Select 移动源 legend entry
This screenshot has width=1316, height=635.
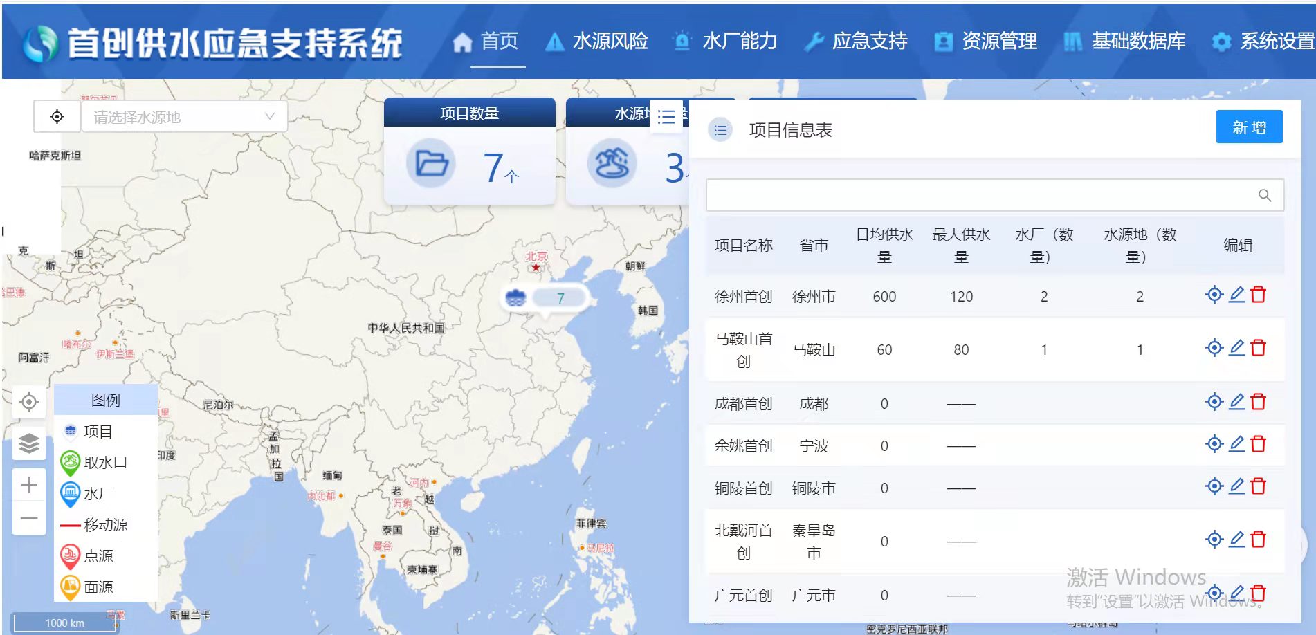pos(95,525)
